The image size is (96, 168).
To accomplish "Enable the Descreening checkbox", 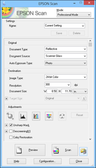I will pos(11,131).
